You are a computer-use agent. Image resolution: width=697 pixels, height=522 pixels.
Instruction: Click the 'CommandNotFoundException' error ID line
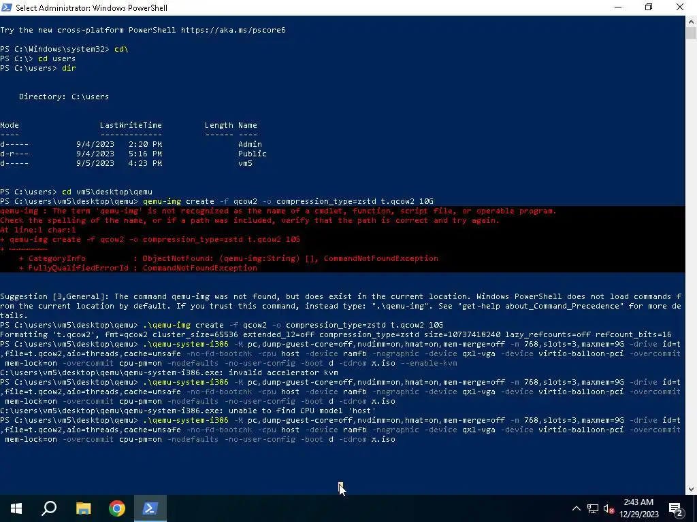click(137, 268)
